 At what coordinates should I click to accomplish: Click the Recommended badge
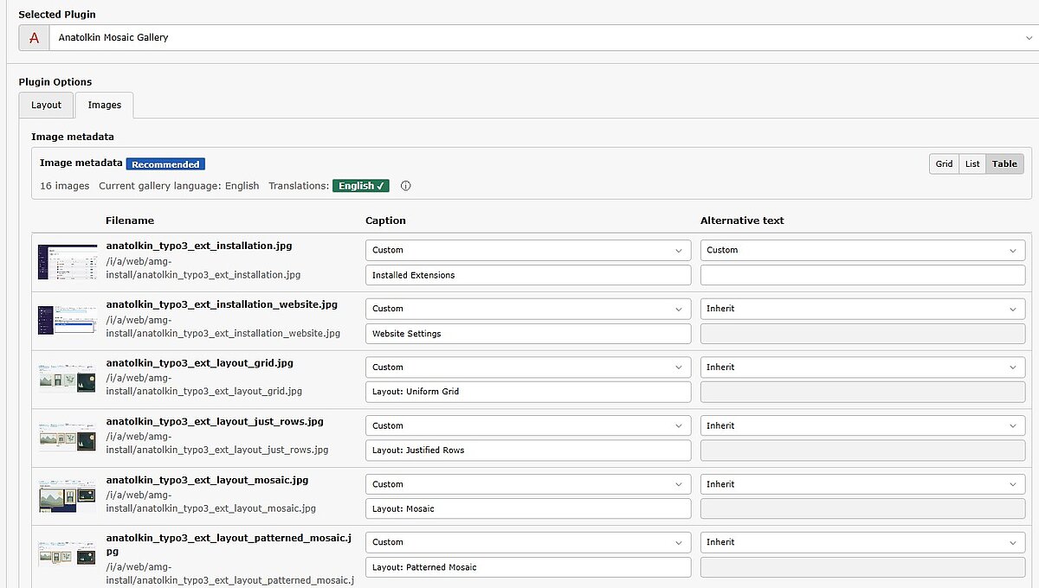[x=165, y=164]
